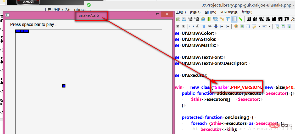This screenshot has width=295, height=134.
Task: Select the bulleted list icon
Action: click(222, 26)
